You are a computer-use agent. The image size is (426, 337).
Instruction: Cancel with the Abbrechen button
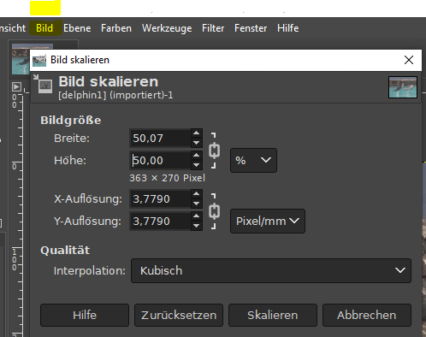click(x=367, y=315)
